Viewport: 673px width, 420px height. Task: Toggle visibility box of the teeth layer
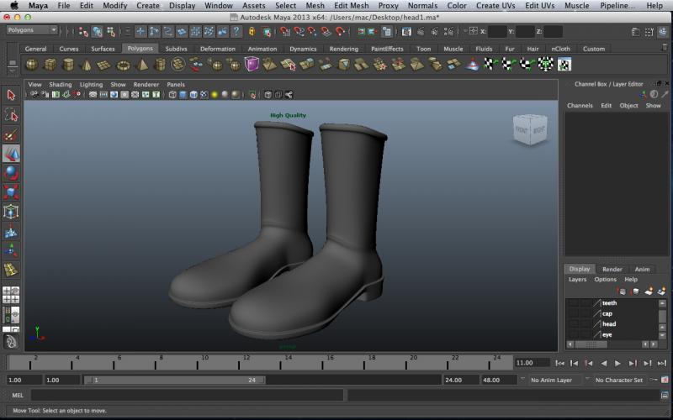pyautogui.click(x=573, y=303)
